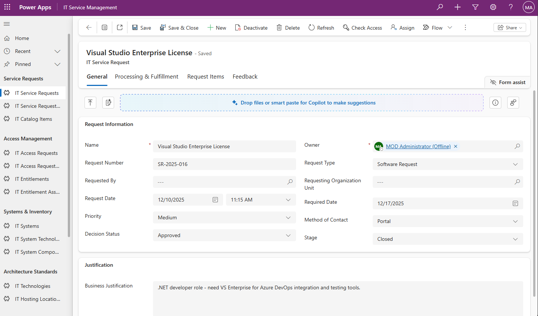Switch to the General tab
538x316 pixels.
pos(97,77)
